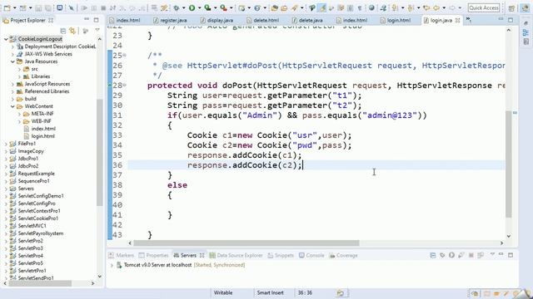
Task: Expand the src folder
Action: tap(19, 69)
